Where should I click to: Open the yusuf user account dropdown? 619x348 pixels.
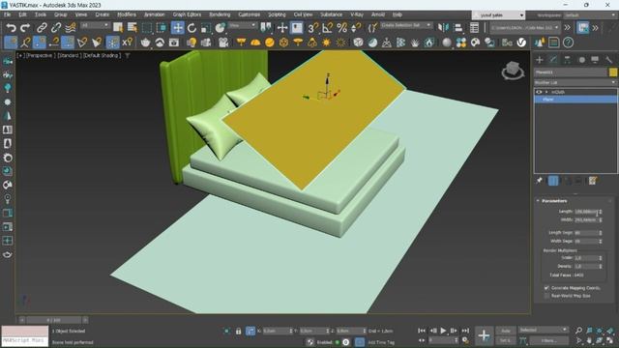[x=499, y=15]
